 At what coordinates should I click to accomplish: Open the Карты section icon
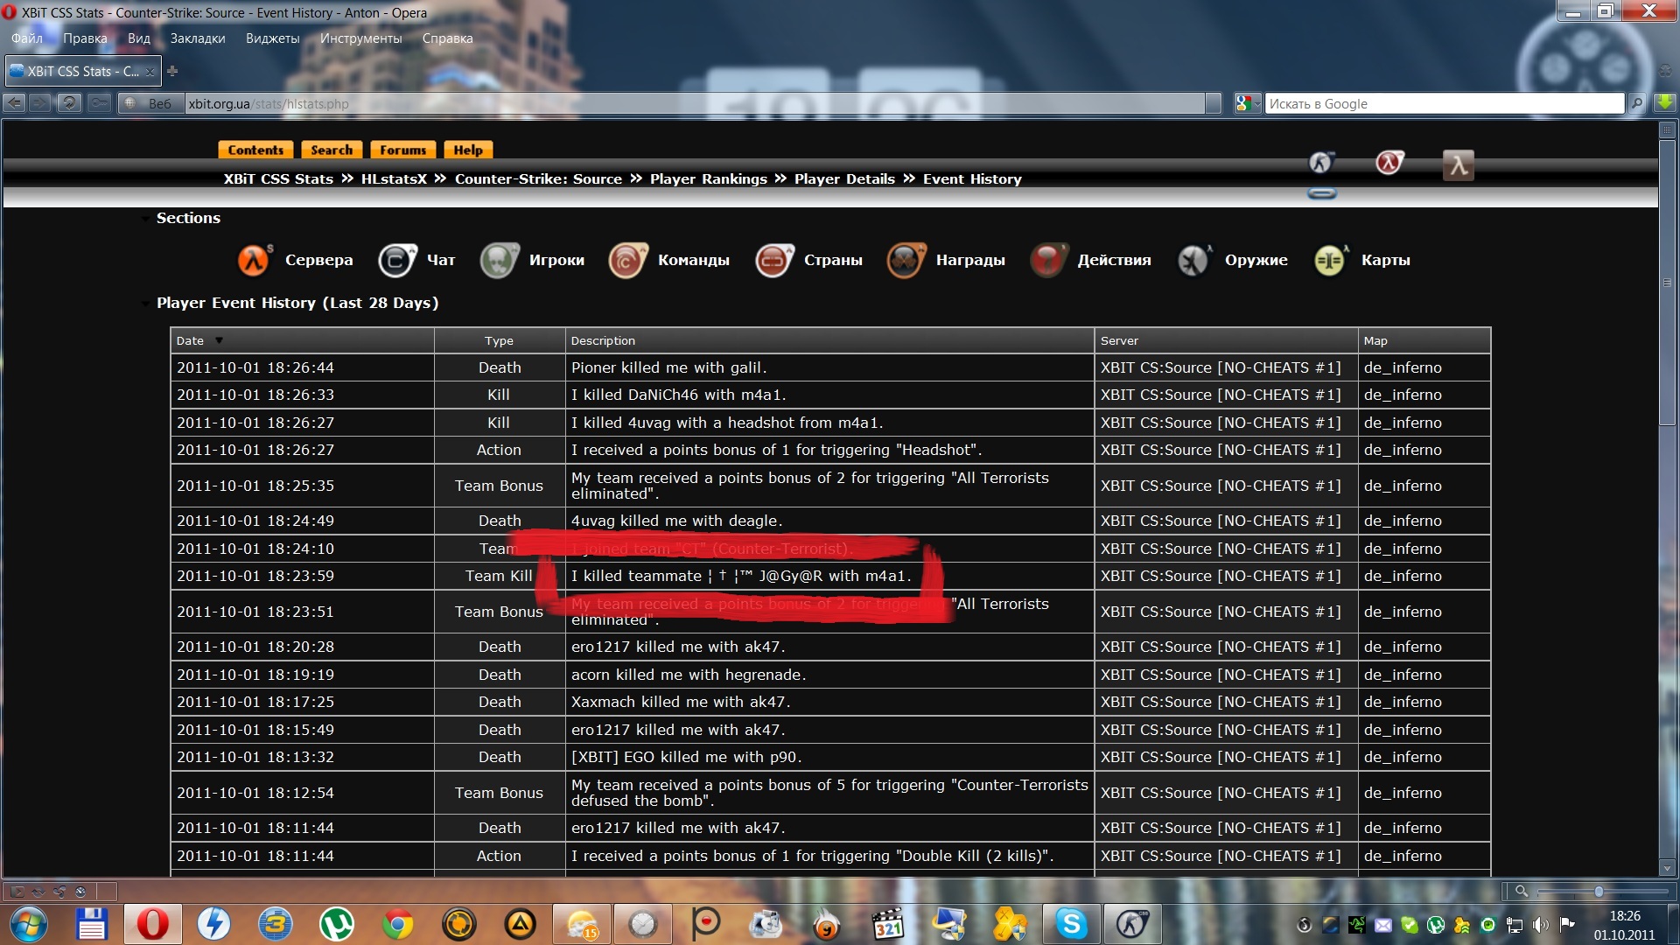(x=1331, y=260)
